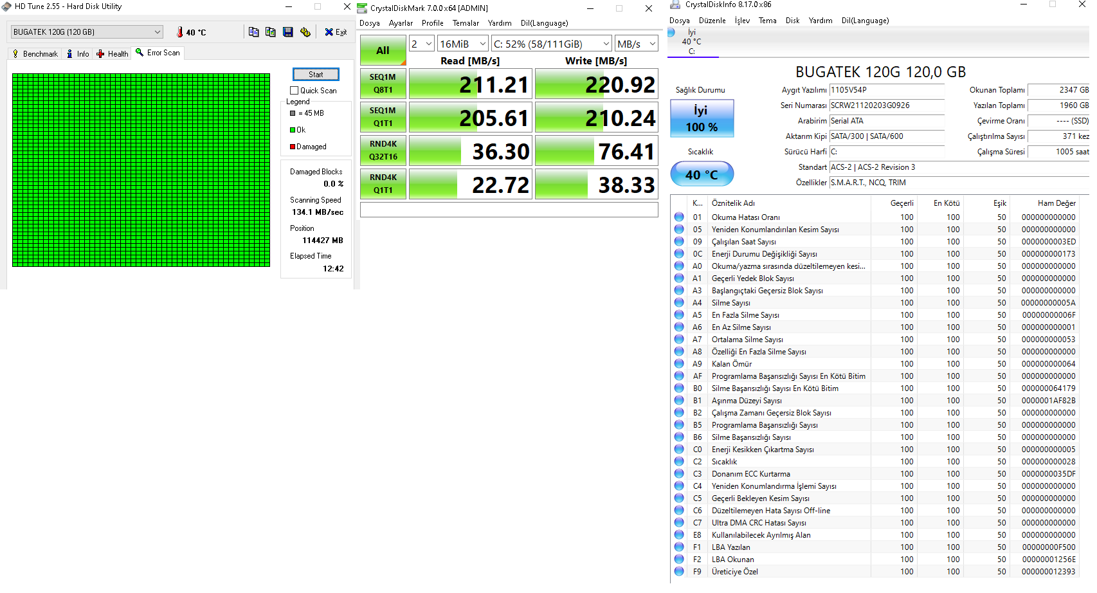This screenshot has height=593, width=1097.
Task: Click the status circle for Kullanılabilecek Ayrılmış Alan
Action: point(679,534)
